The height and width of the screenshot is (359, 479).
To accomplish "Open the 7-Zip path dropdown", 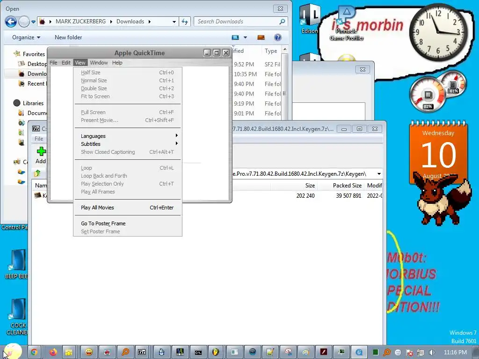I will pyautogui.click(x=379, y=174).
